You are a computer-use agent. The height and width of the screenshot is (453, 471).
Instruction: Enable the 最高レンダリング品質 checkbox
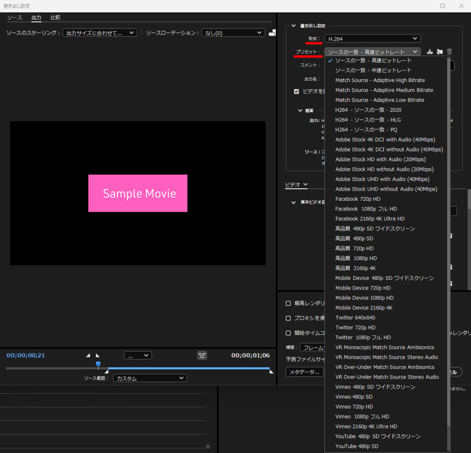288,303
